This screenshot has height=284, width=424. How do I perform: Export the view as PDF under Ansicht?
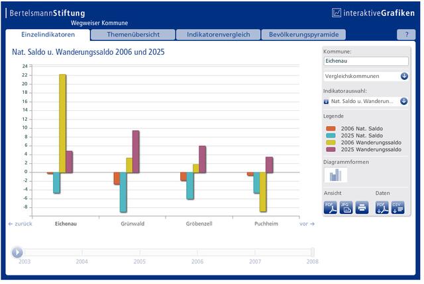pos(330,207)
